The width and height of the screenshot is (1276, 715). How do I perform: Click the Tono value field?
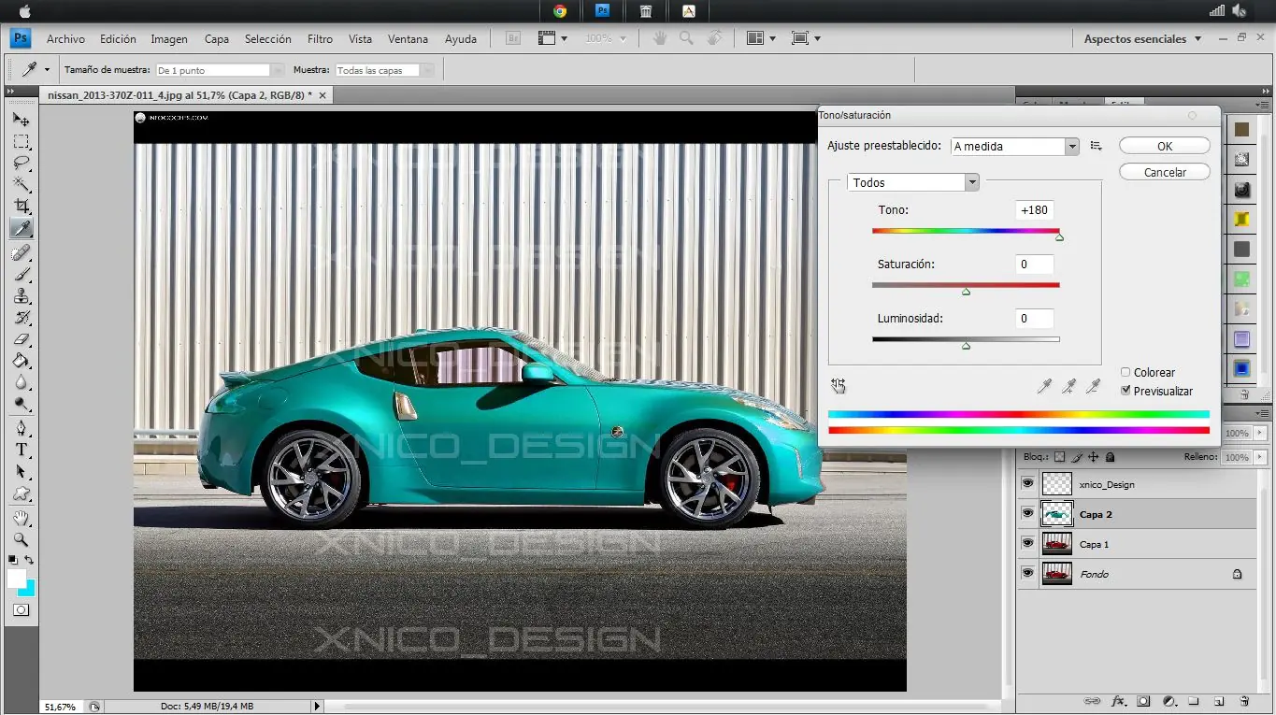[1035, 210]
